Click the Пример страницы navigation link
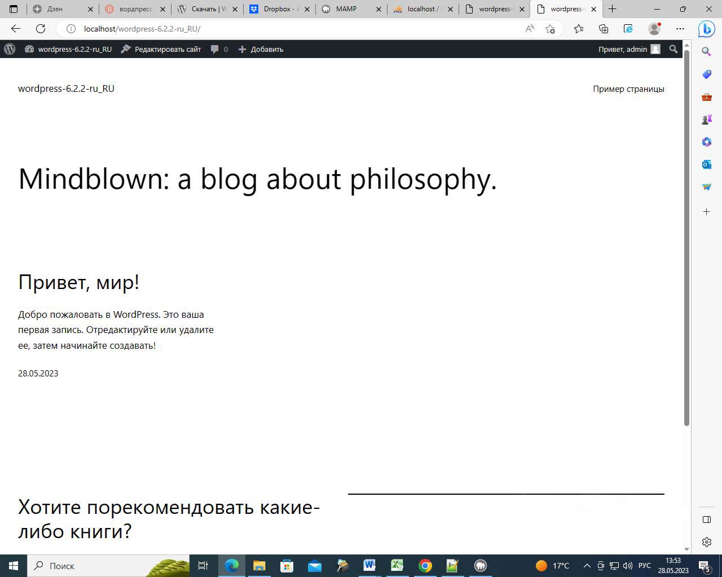Screen dimensions: 722x577 pos(628,88)
